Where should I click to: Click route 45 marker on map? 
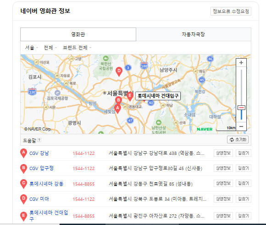tap(202, 80)
